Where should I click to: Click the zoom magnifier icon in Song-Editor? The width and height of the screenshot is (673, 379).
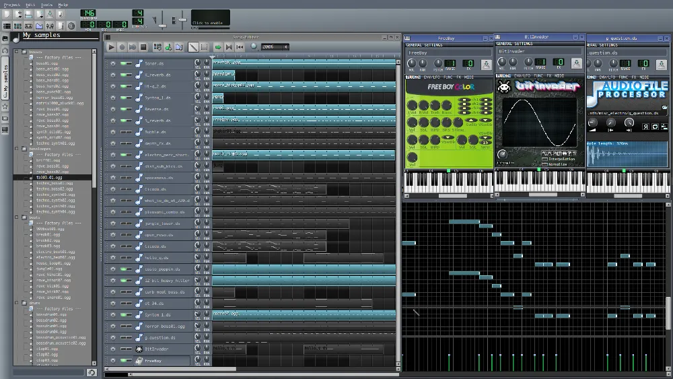tap(254, 46)
